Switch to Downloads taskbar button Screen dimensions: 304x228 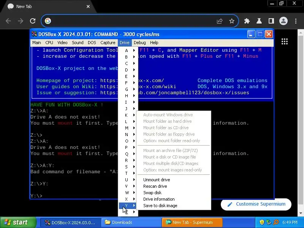click(131, 222)
